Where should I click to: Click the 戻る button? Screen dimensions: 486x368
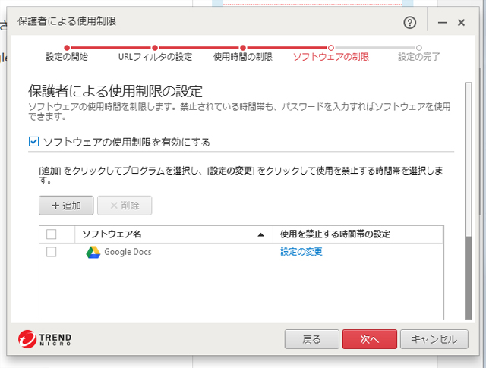point(311,339)
